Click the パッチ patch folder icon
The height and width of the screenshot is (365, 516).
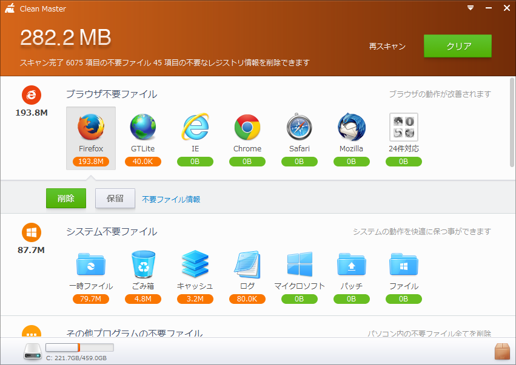tap(352, 265)
